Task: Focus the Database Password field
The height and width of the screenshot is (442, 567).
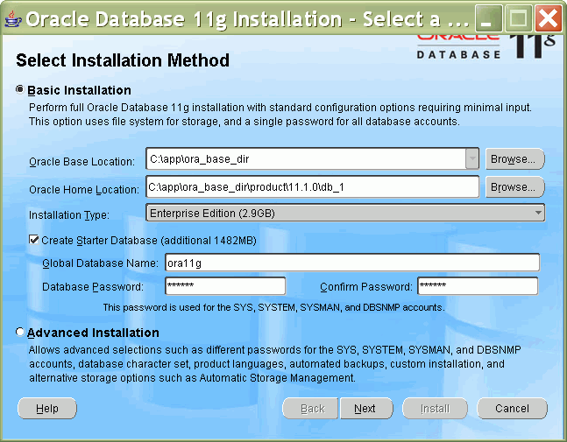Action: (x=225, y=286)
